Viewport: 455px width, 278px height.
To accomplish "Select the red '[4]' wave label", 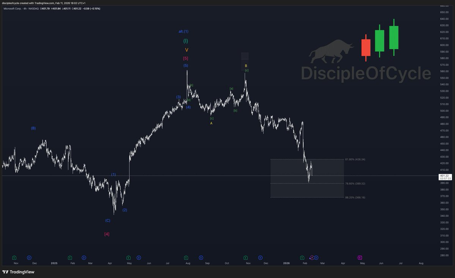I will 107,234.
